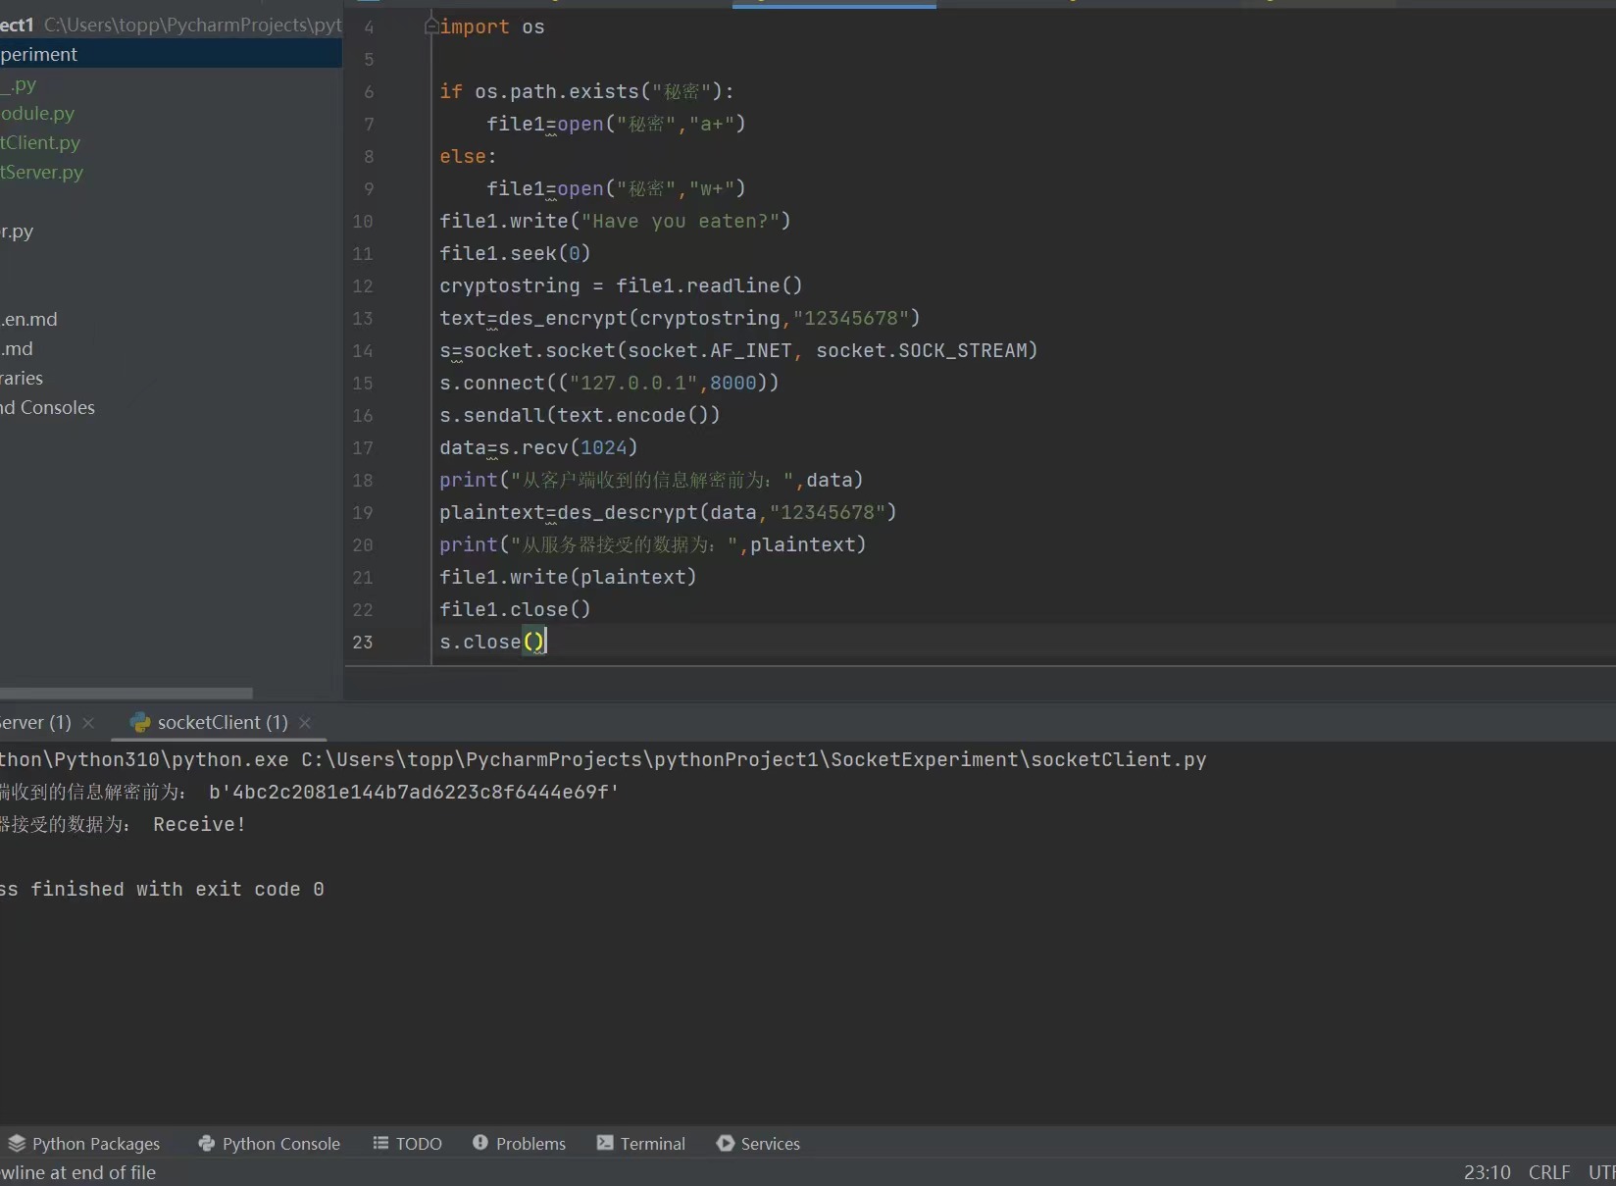The height and width of the screenshot is (1186, 1616).
Task: Click 's.sendall(text.encode())' code line
Action: 580,416
